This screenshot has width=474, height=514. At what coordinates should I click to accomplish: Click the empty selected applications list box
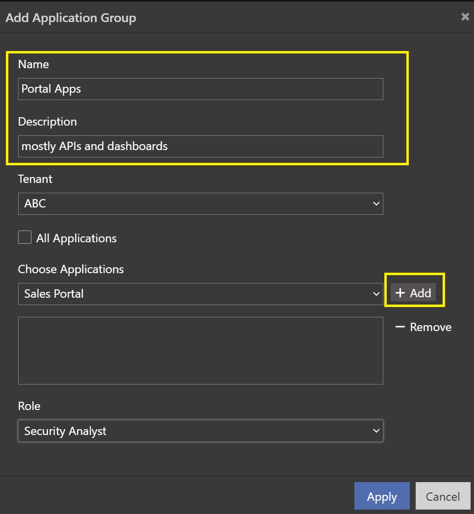coord(200,350)
